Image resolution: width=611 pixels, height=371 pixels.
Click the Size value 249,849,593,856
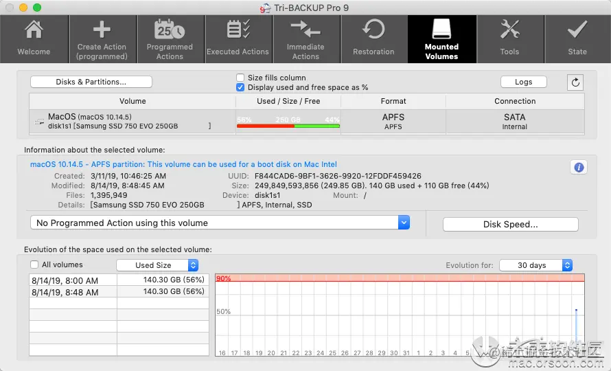coord(286,185)
